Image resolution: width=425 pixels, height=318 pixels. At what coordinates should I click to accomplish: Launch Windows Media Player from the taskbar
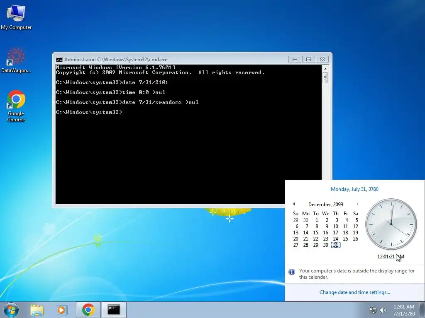[x=62, y=310]
